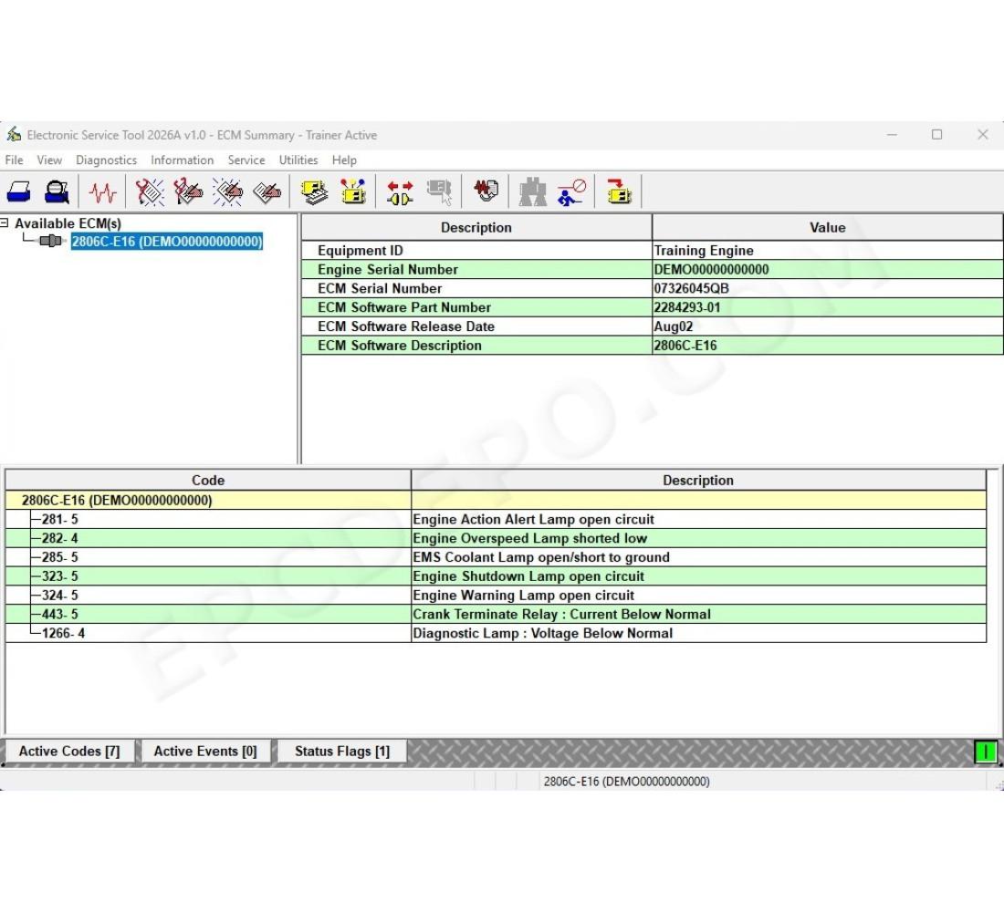Viewport: 1004px width, 912px height.
Task: Open Active Diagnostic Codes stethoscope icon
Action: (149, 192)
